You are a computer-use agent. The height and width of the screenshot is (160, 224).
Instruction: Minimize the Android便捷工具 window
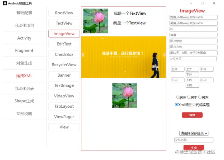click(191, 3)
